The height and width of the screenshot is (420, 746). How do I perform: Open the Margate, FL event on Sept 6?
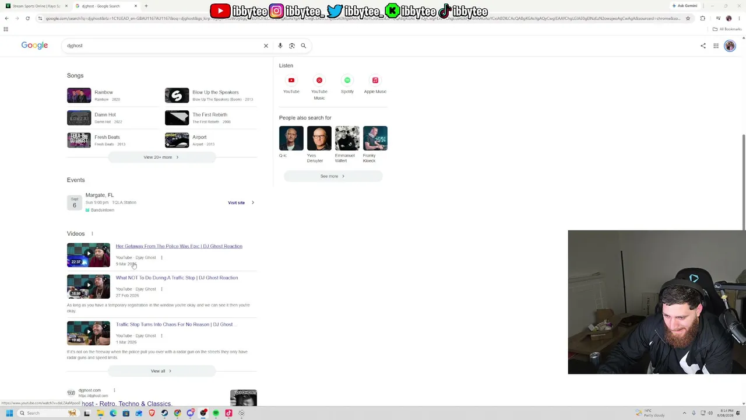pyautogui.click(x=161, y=202)
